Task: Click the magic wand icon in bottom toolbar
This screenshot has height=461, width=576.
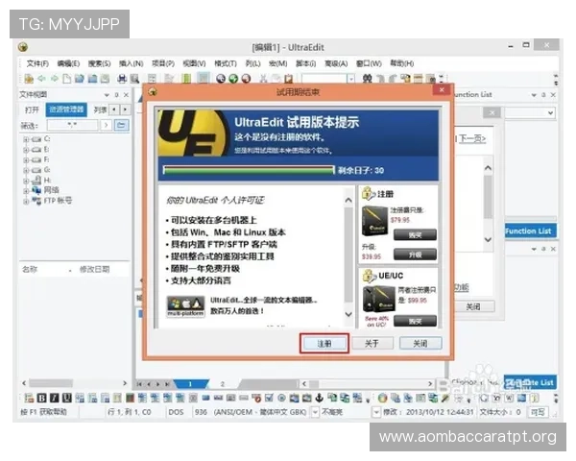Action: tap(445, 398)
